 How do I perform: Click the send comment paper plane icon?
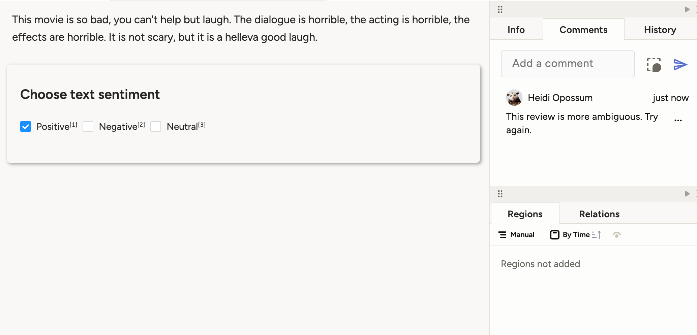pyautogui.click(x=680, y=65)
